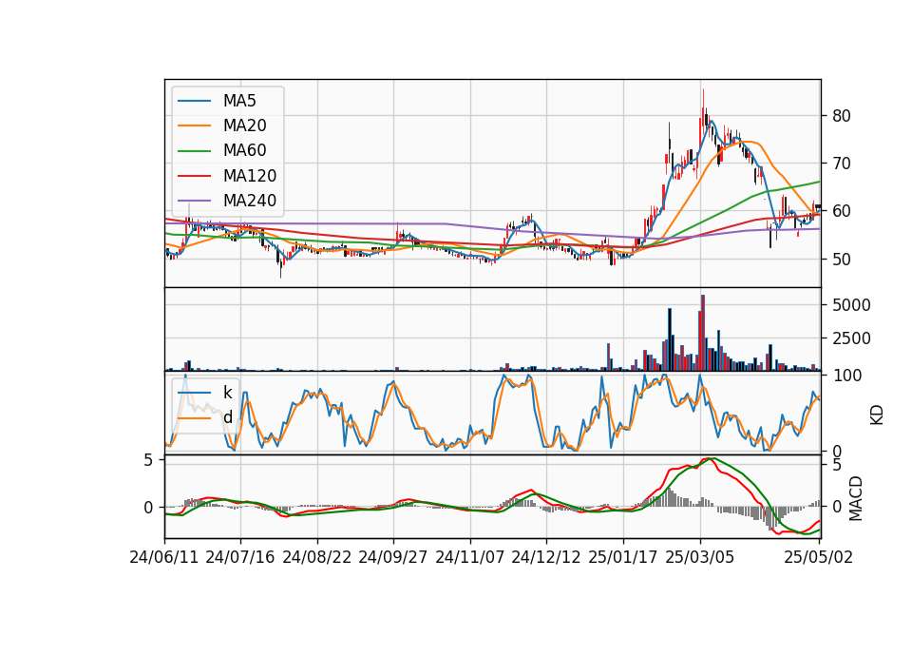
Task: Click the MA5 legend label
Action: pos(239,101)
